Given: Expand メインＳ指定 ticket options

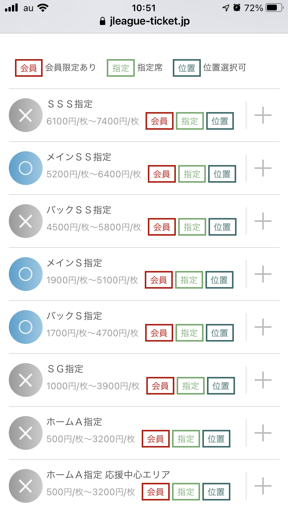Looking at the screenshot, I should [x=263, y=274].
